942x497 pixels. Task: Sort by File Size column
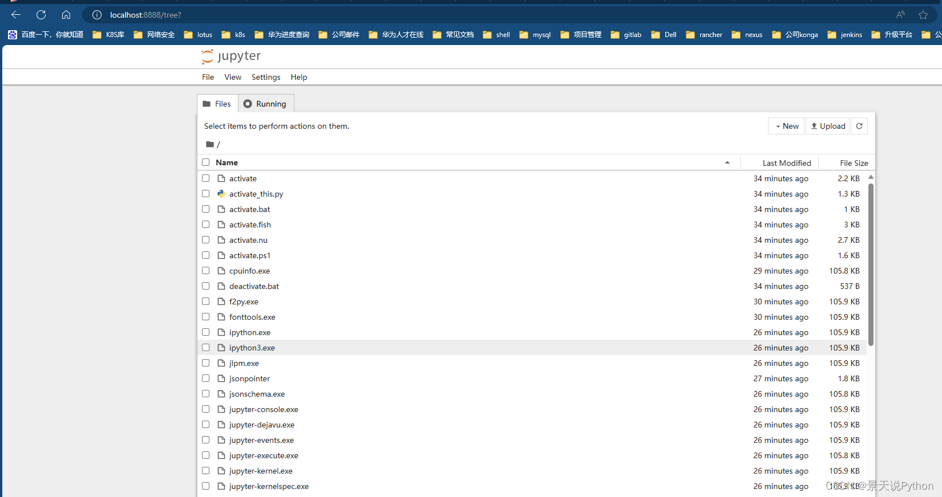854,163
